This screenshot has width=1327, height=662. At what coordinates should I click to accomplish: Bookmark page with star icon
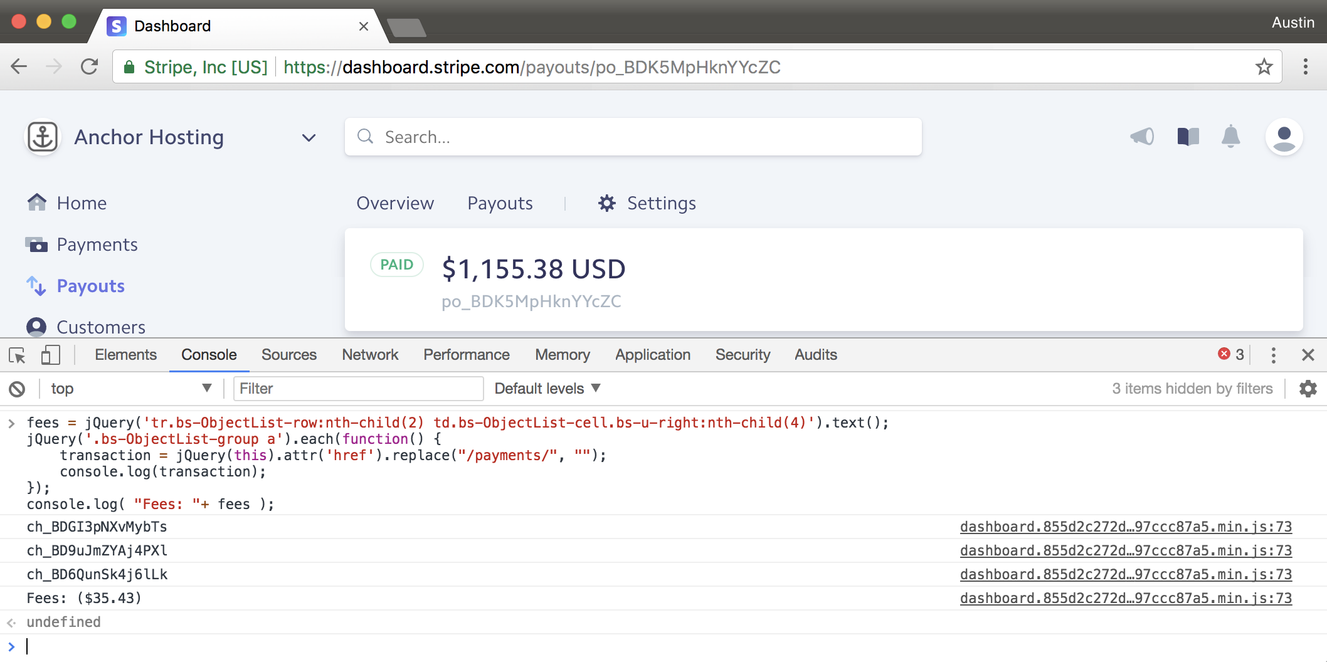click(x=1264, y=66)
